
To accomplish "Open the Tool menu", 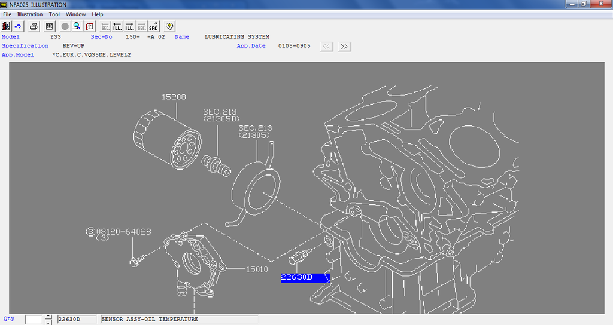I will coord(54,14).
